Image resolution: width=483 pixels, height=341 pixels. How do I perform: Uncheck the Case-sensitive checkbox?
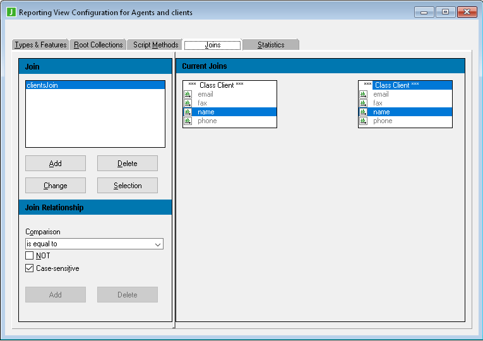coord(29,268)
